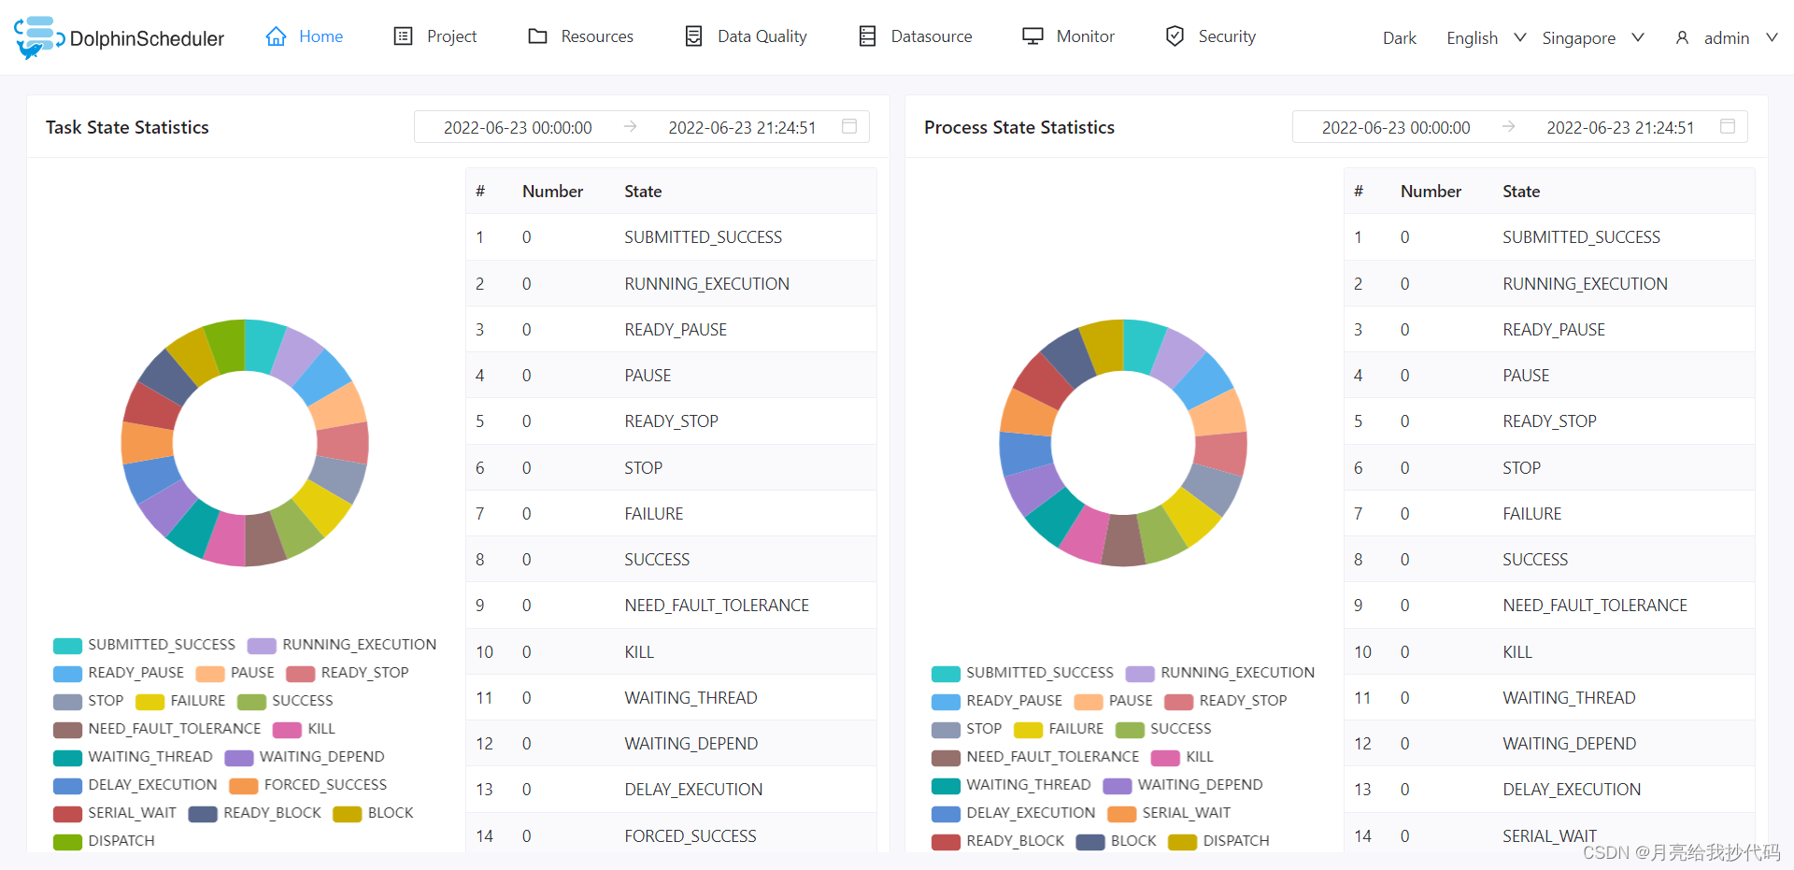This screenshot has width=1794, height=870.
Task: Toggle KILL legend in process chart
Action: [x=1182, y=757]
